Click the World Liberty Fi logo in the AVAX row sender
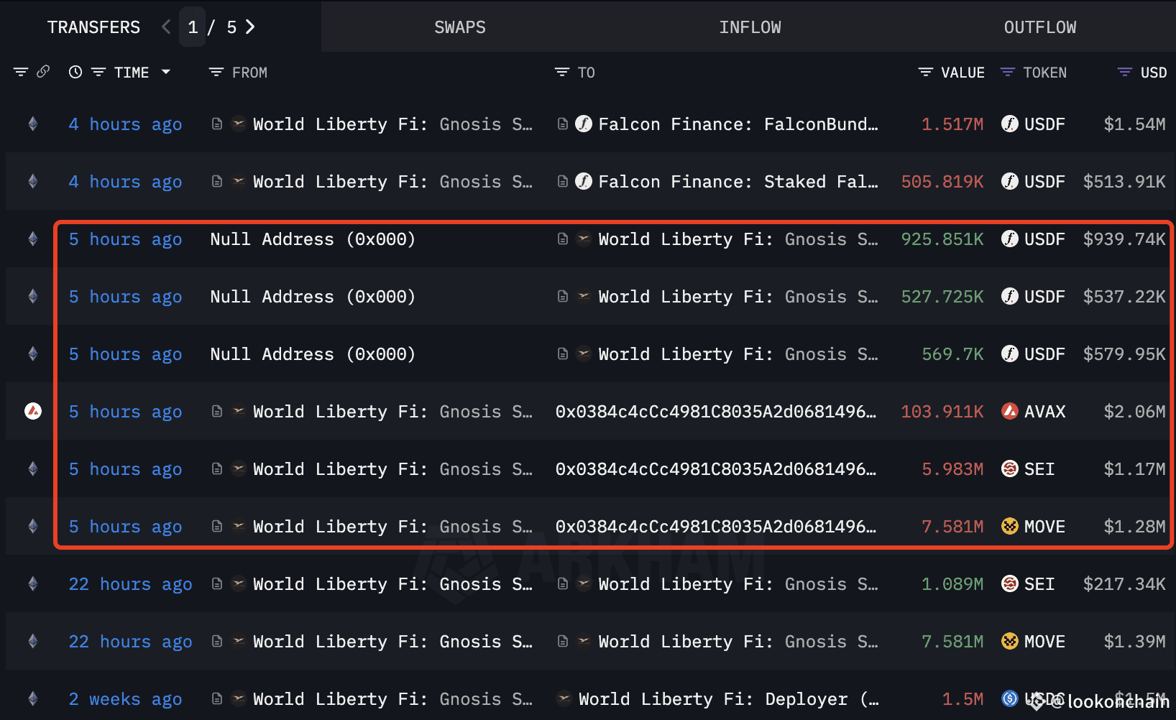Viewport: 1176px width, 720px height. pyautogui.click(x=239, y=411)
